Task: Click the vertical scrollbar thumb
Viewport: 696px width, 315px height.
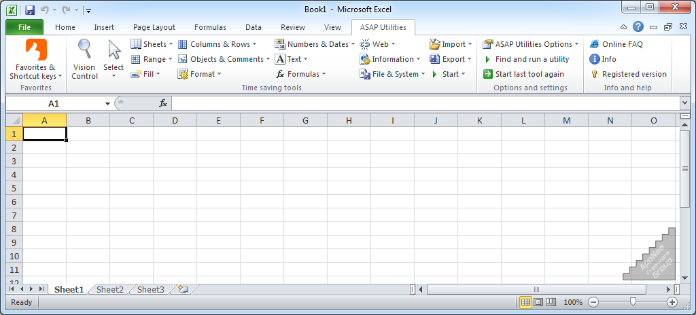Action: tap(684, 168)
